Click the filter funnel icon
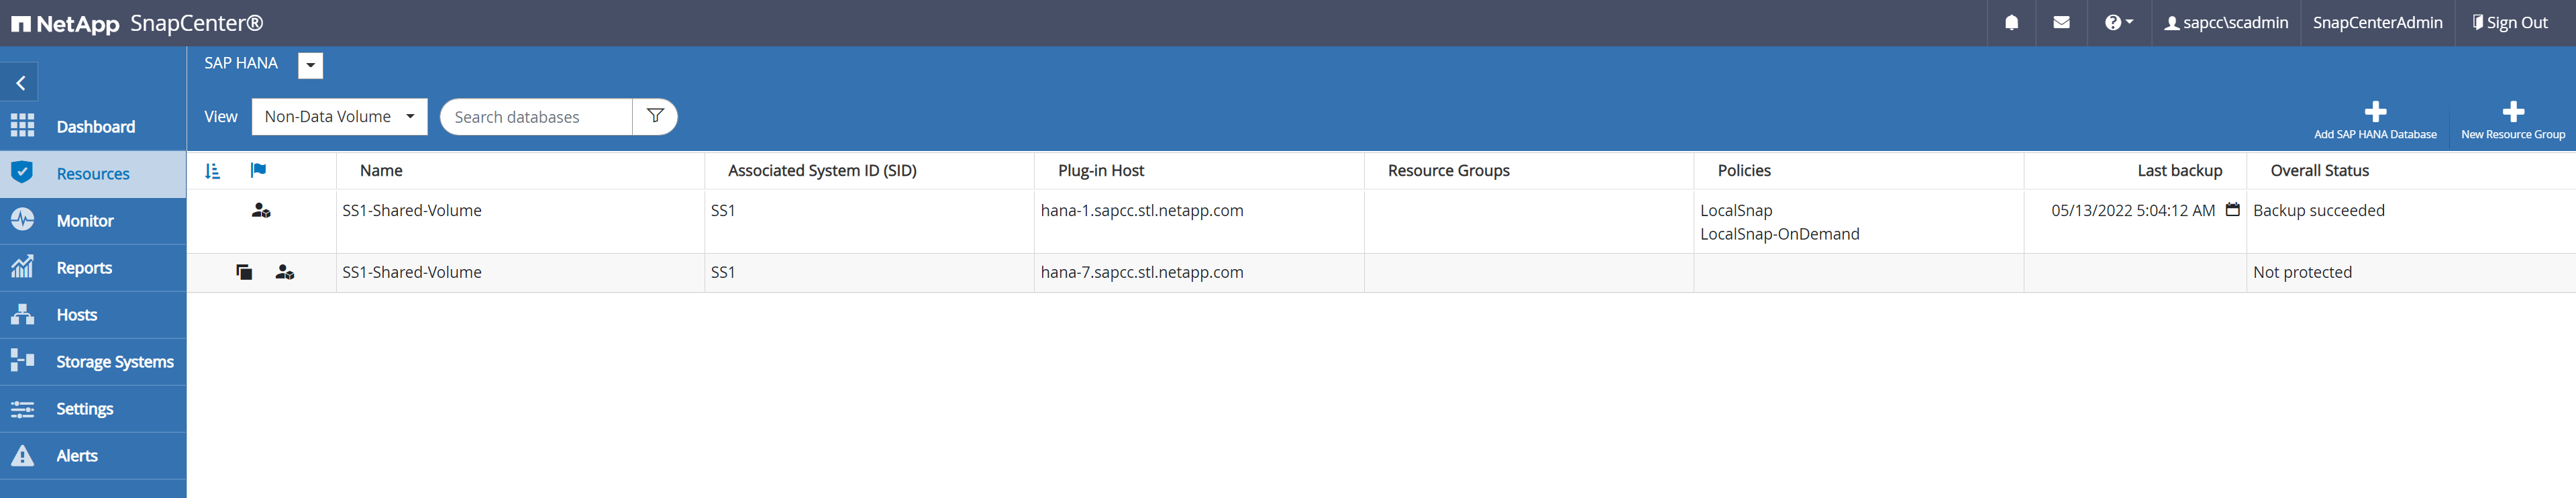This screenshot has width=2576, height=498. point(655,116)
